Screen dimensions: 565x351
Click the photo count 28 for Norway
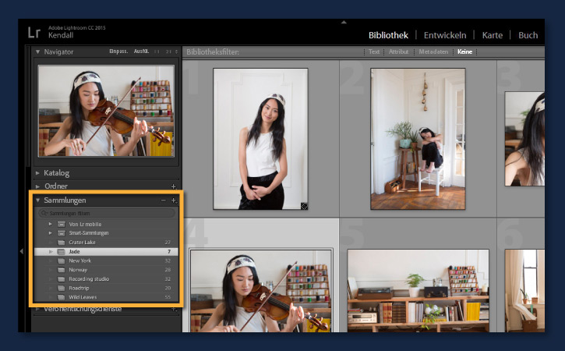(168, 270)
